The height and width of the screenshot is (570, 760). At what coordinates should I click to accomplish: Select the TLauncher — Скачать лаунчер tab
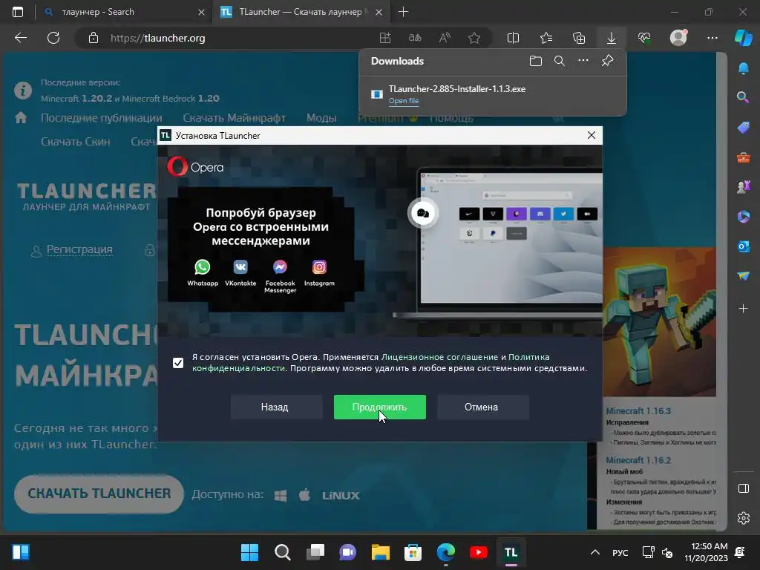(x=301, y=12)
